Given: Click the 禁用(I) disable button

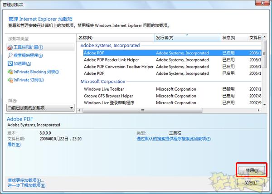Looking at the screenshot, I should [252, 170].
